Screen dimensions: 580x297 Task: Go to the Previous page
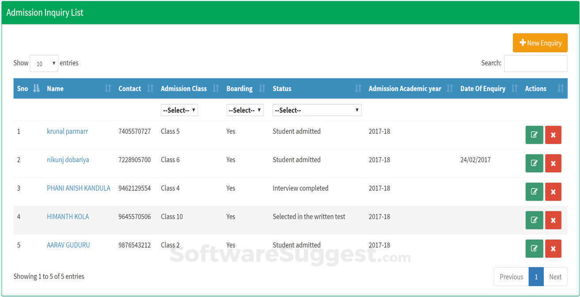click(511, 277)
